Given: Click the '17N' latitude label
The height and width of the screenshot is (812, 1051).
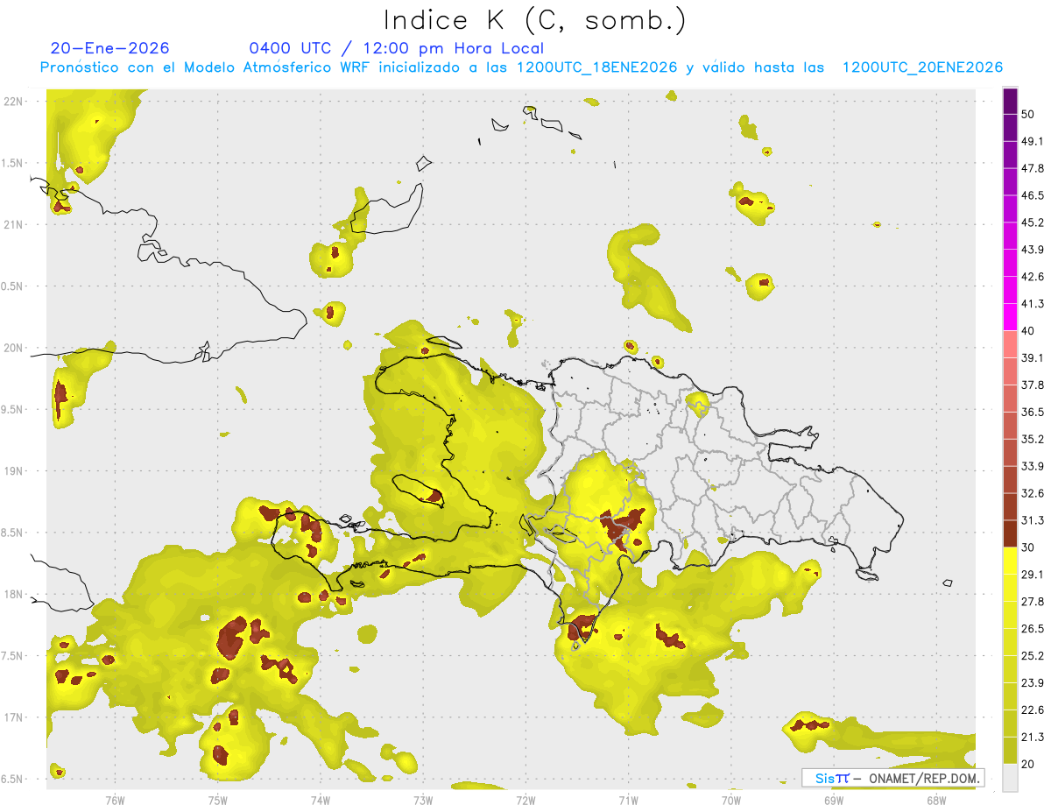Looking at the screenshot, I should click(14, 717).
